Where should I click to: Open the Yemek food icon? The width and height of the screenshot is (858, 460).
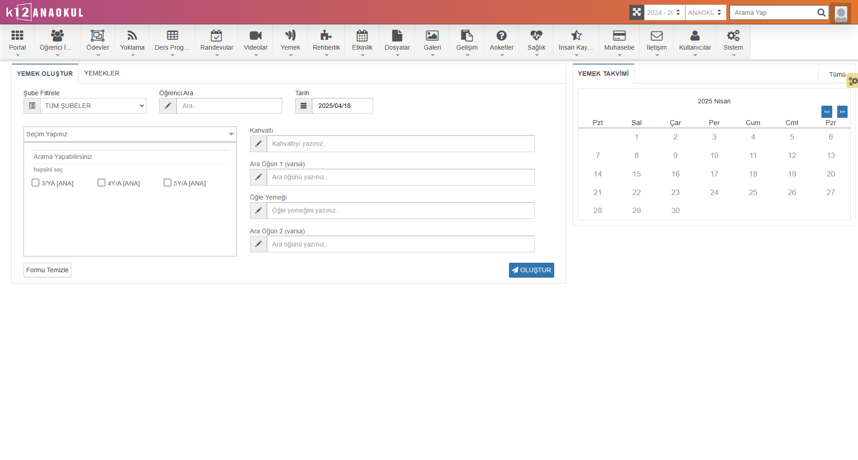click(x=290, y=35)
